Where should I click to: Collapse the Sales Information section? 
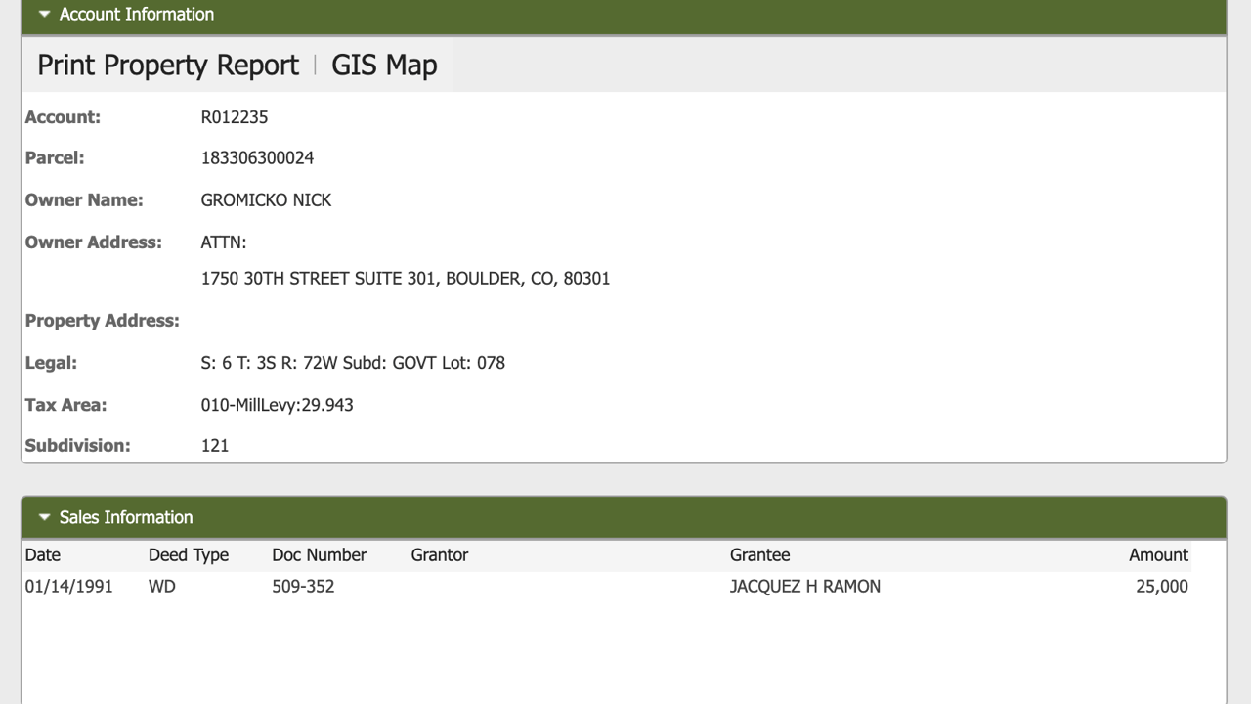[44, 517]
